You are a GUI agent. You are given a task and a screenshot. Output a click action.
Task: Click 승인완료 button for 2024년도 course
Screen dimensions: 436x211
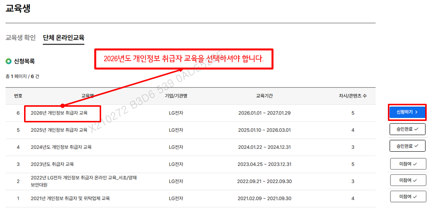coord(407,146)
